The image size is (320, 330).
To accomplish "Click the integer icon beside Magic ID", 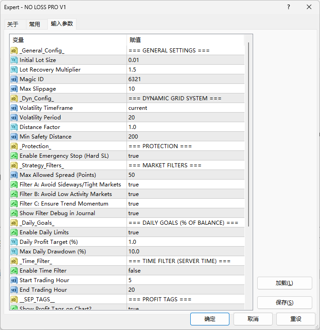I will click(x=14, y=79).
